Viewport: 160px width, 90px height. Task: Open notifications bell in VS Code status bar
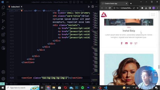point(96,84)
